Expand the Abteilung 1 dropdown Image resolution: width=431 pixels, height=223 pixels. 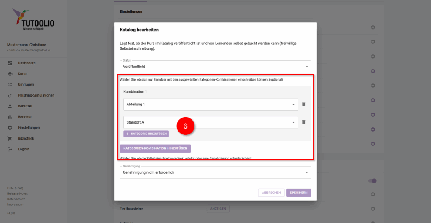point(210,104)
